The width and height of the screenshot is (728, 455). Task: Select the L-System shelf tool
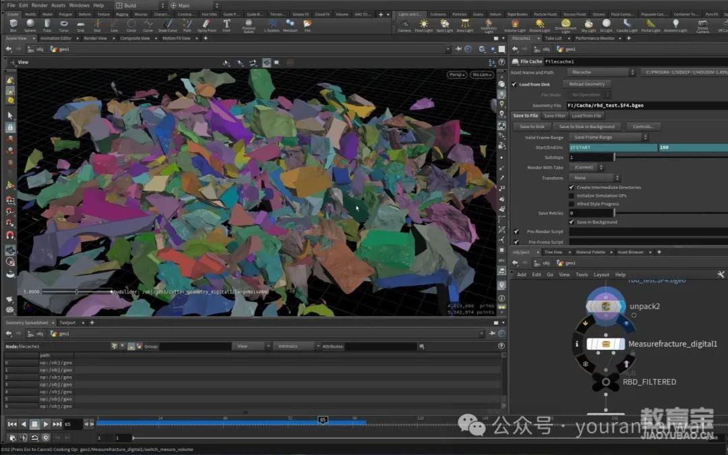pyautogui.click(x=272, y=25)
